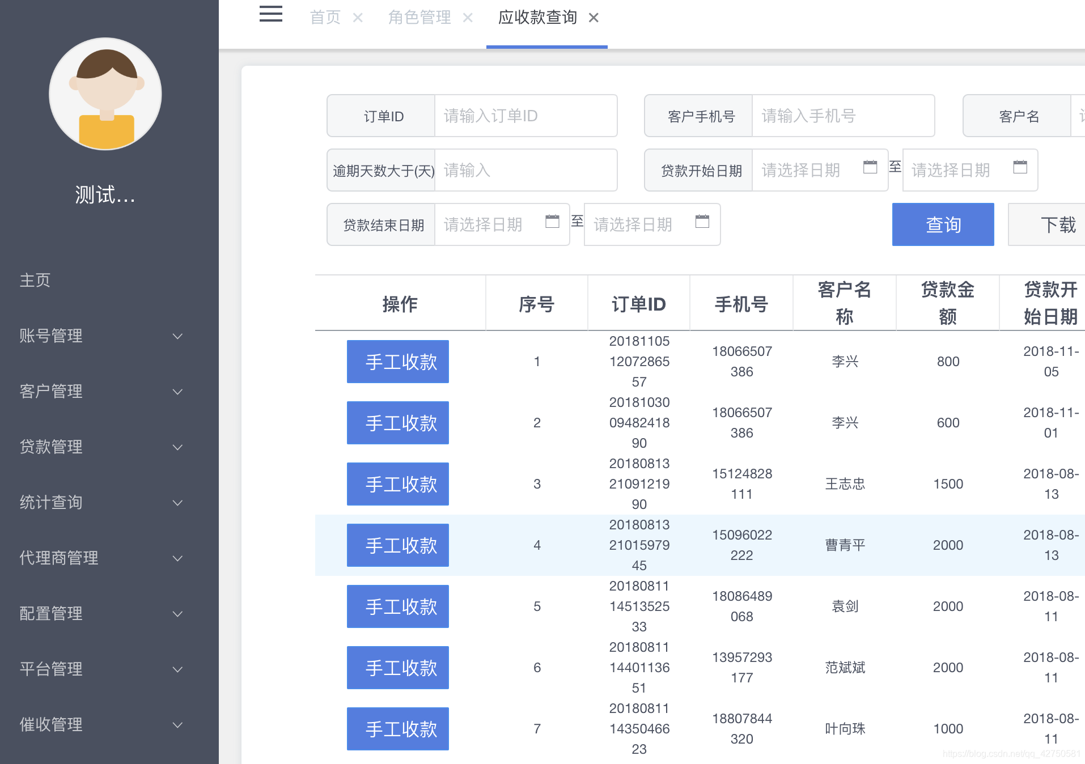Image resolution: width=1085 pixels, height=764 pixels.
Task: Switch to the 首页 tab
Action: click(325, 18)
